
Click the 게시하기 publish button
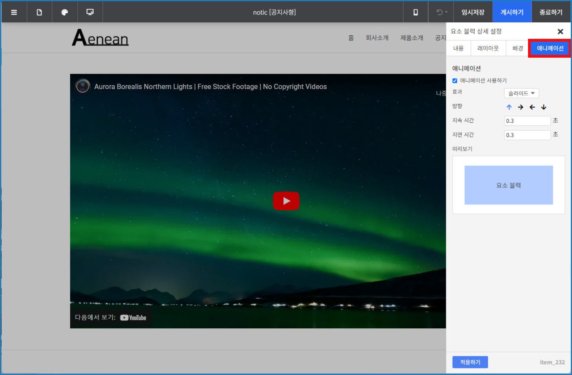(x=511, y=12)
